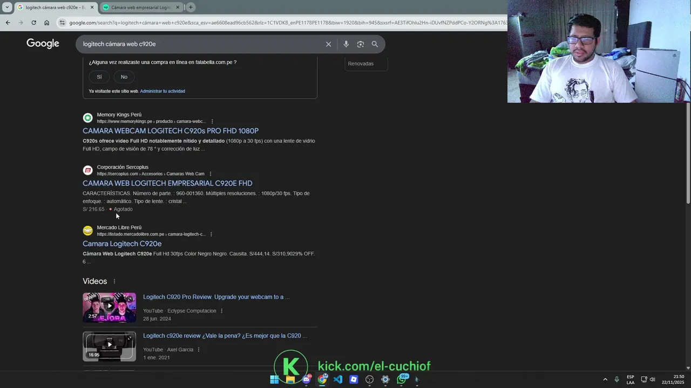Close the 'Cámara web empresarial' tab
Viewport: 691px width, 388px height.
pos(178,7)
